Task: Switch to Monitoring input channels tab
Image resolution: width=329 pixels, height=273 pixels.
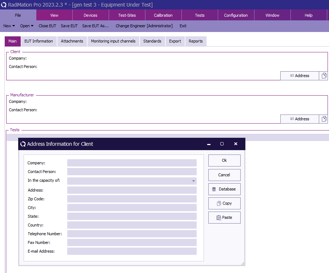Action: [113, 41]
